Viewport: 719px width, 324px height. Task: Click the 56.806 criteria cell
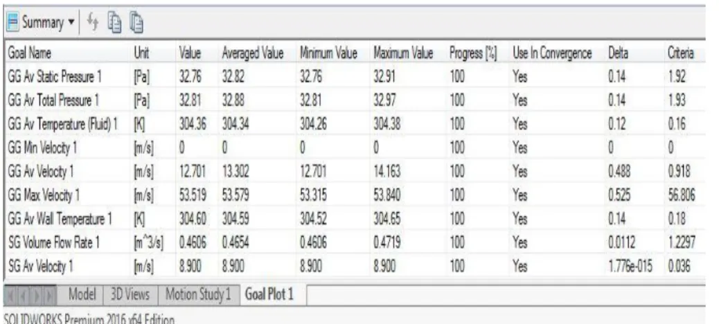tap(682, 196)
